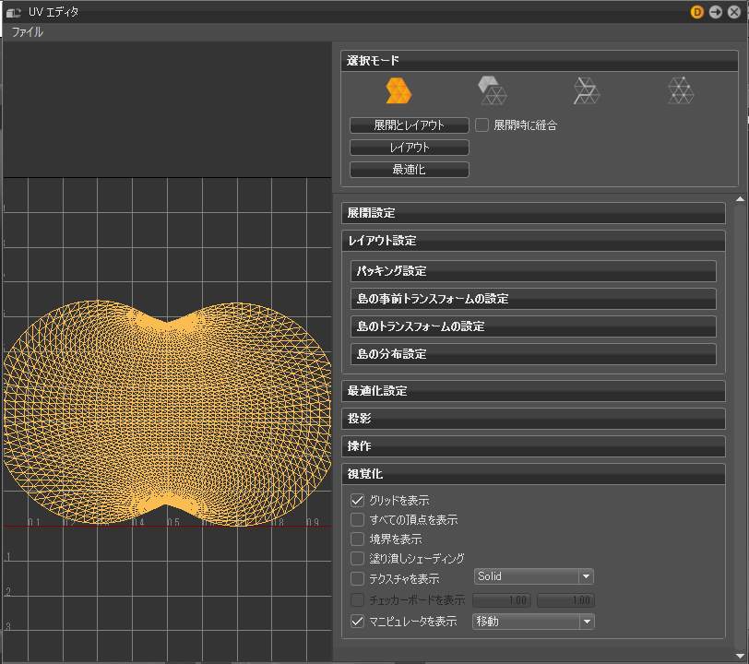Enable 塗り潰しシェーディング checkbox

click(357, 558)
